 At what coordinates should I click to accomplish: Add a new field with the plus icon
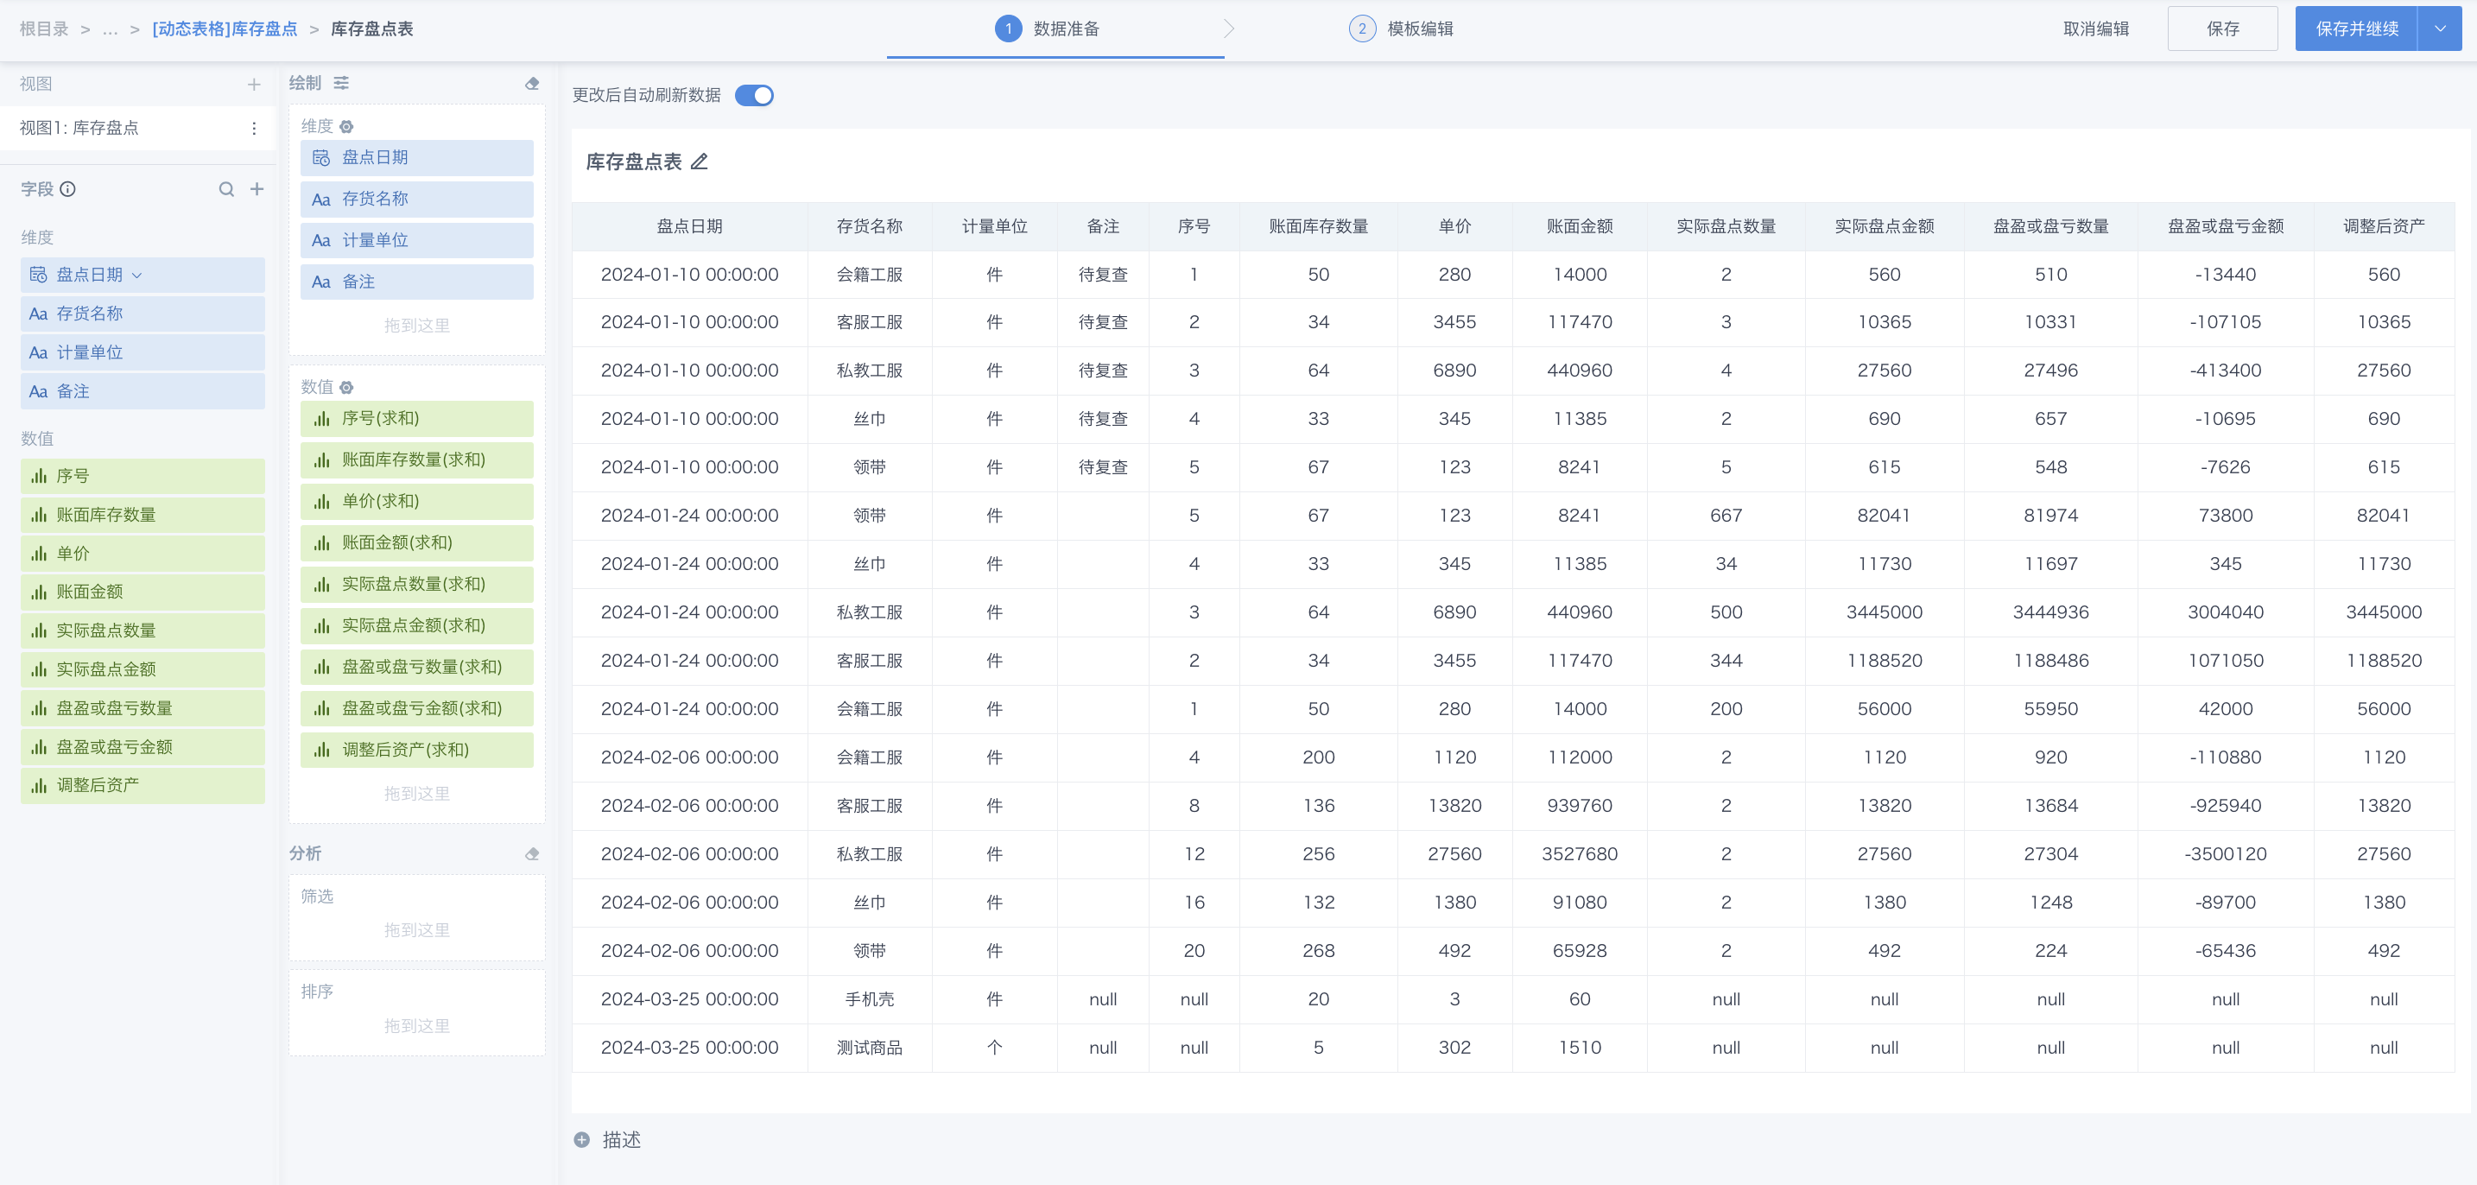[x=257, y=189]
